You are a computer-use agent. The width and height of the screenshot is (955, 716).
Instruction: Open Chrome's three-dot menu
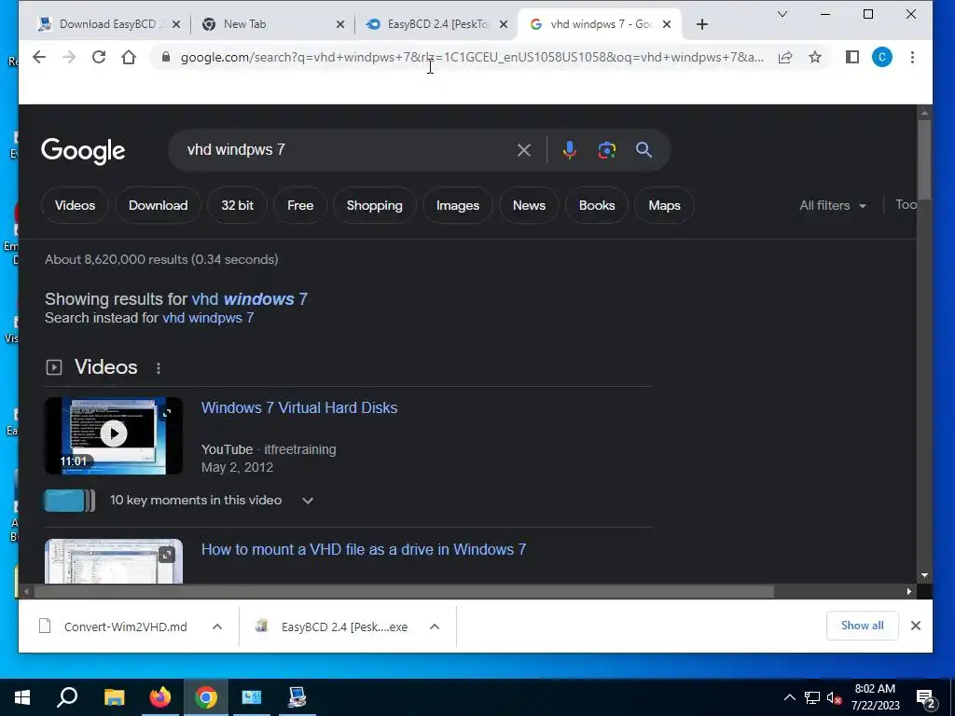click(x=912, y=57)
